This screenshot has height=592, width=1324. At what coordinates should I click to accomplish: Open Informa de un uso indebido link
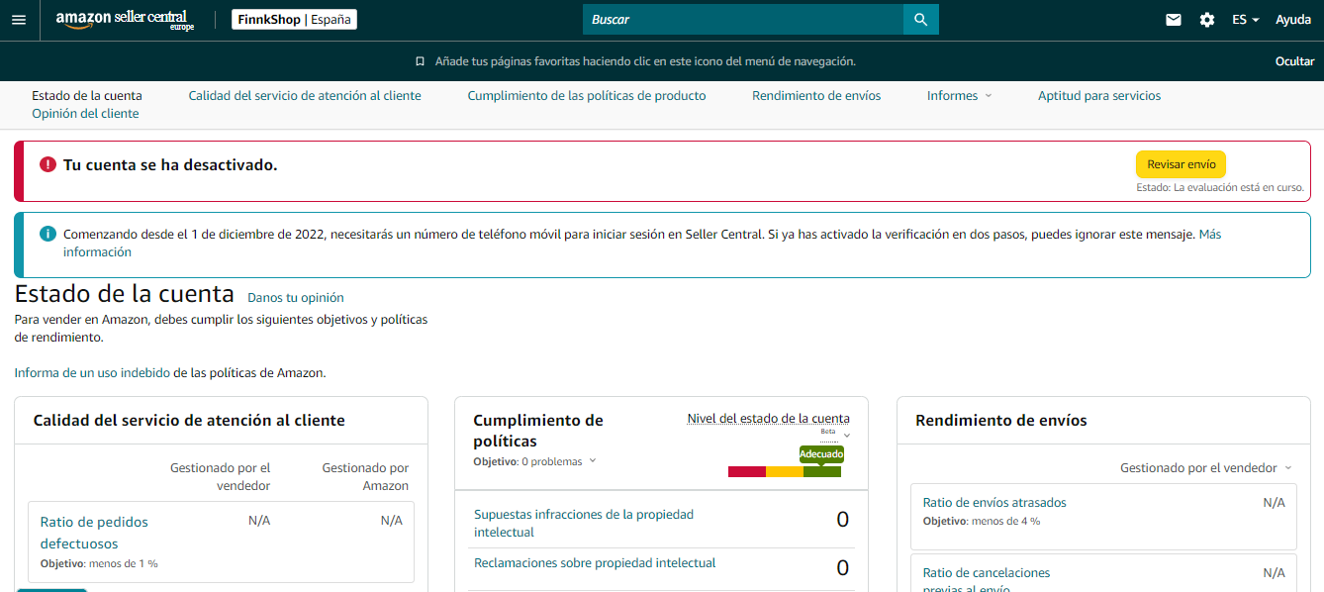[x=92, y=373]
